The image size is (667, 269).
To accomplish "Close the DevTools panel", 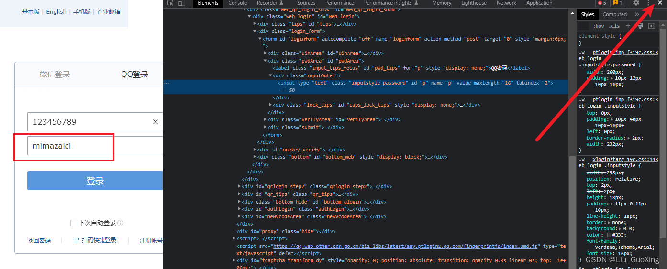I will click(660, 3).
